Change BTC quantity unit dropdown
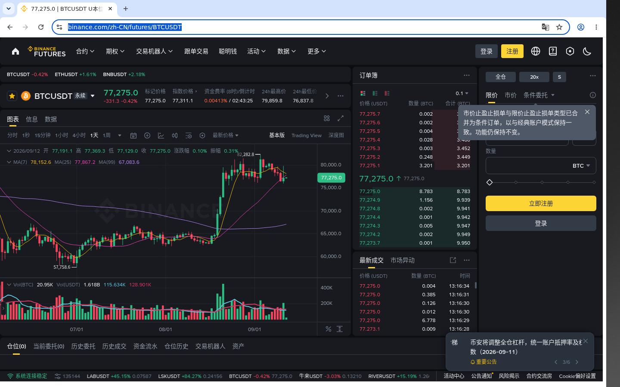 (581, 166)
